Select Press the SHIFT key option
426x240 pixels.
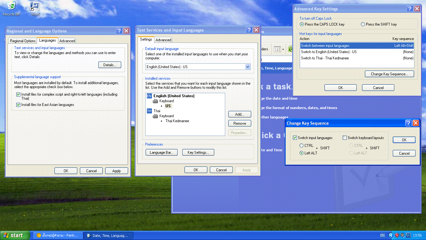[379, 24]
